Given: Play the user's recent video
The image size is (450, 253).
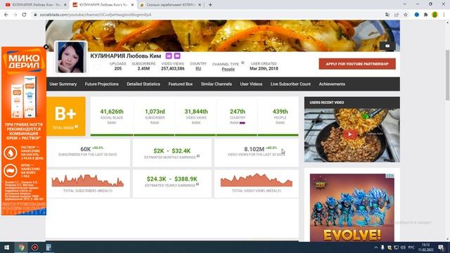Looking at the screenshot, I should (350, 134).
